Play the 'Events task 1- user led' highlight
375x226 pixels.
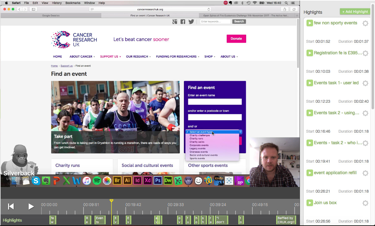[x=309, y=83]
